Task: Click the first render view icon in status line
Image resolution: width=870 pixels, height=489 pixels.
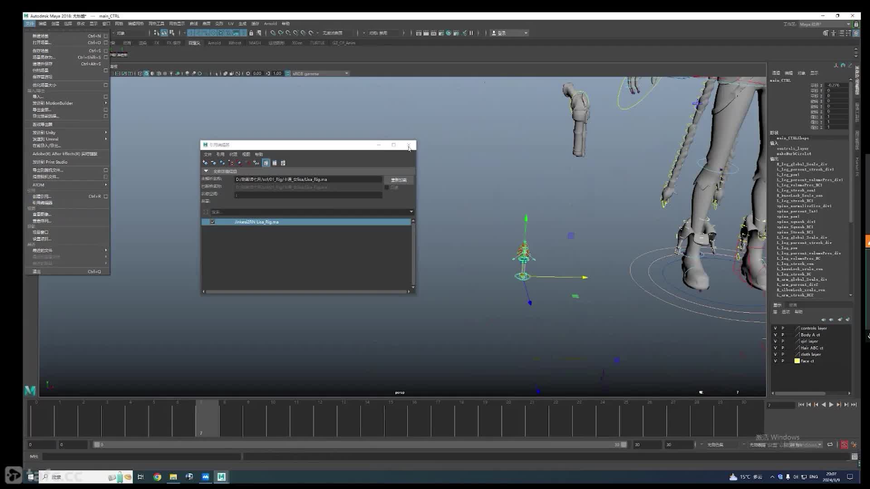Action: [x=419, y=33]
